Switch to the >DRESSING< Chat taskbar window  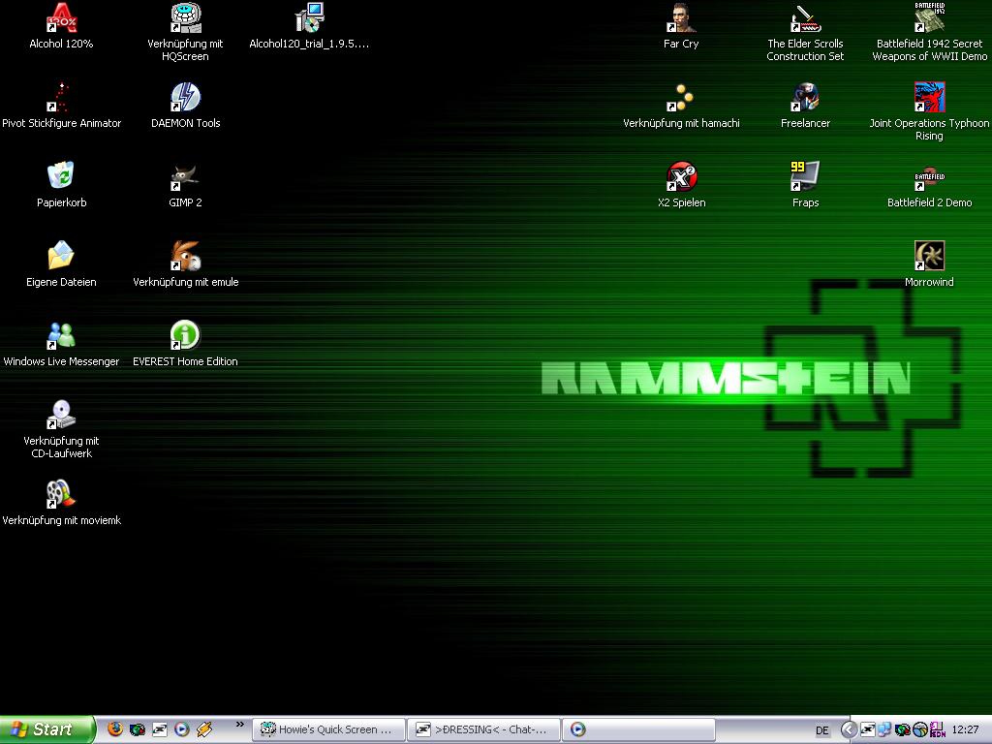(483, 729)
